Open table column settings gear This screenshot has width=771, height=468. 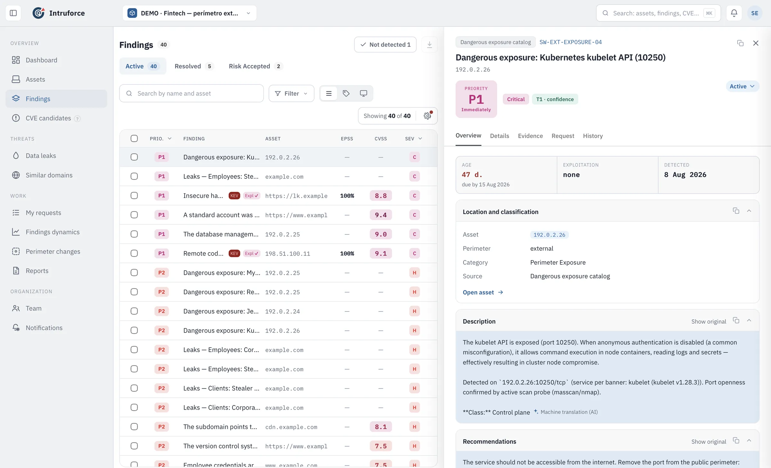[427, 116]
